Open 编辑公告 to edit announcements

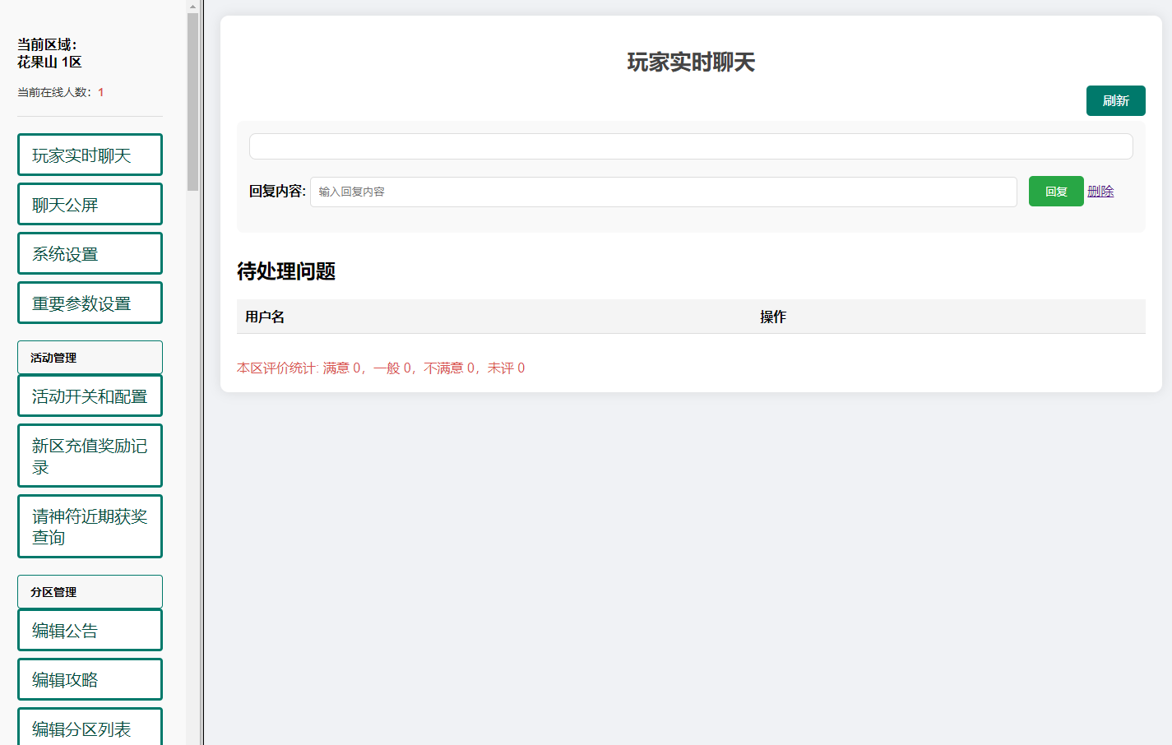pos(89,630)
